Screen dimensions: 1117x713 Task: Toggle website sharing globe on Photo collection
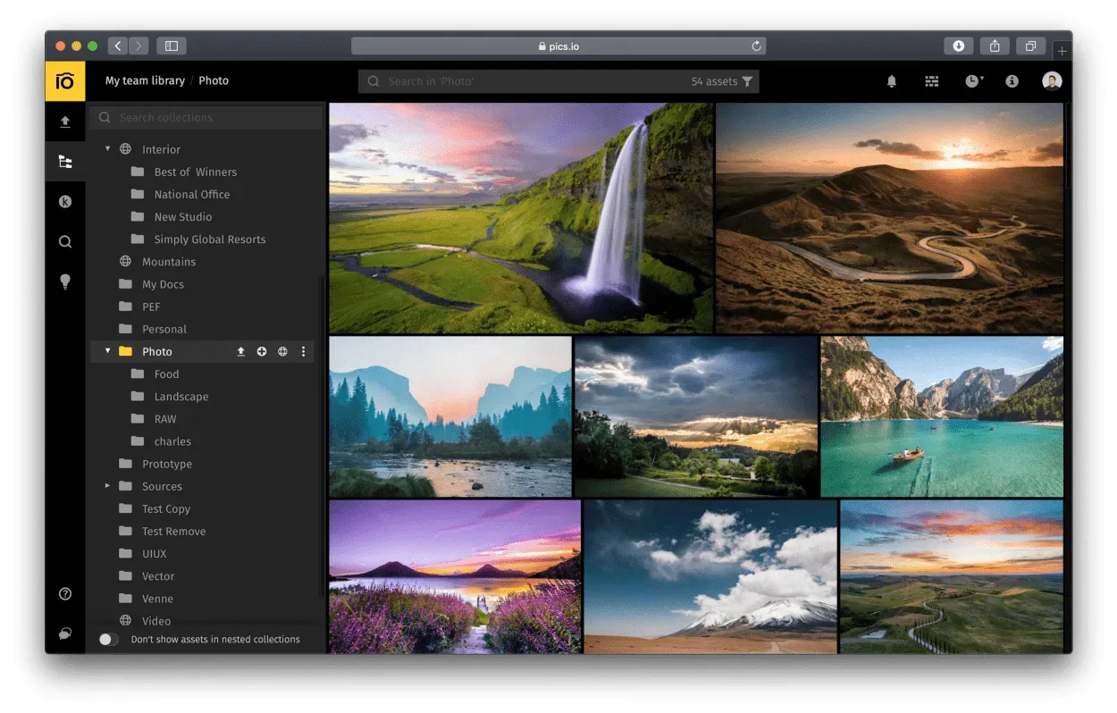click(281, 351)
